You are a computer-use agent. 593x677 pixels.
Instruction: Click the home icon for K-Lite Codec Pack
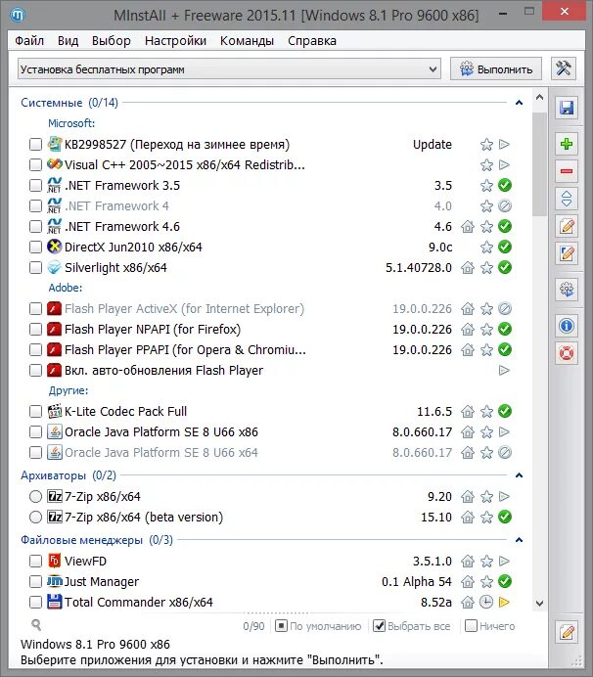(x=468, y=412)
